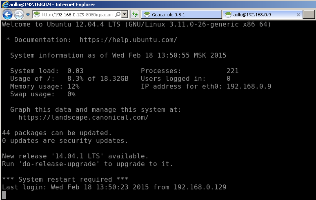Screen dimensions: 316x200
Task: Click the "New release '14.04.1 LTS' available" line
Action: [x=75, y=156]
